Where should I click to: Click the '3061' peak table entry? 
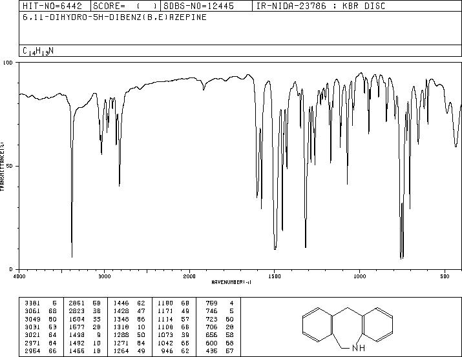pos(32,311)
